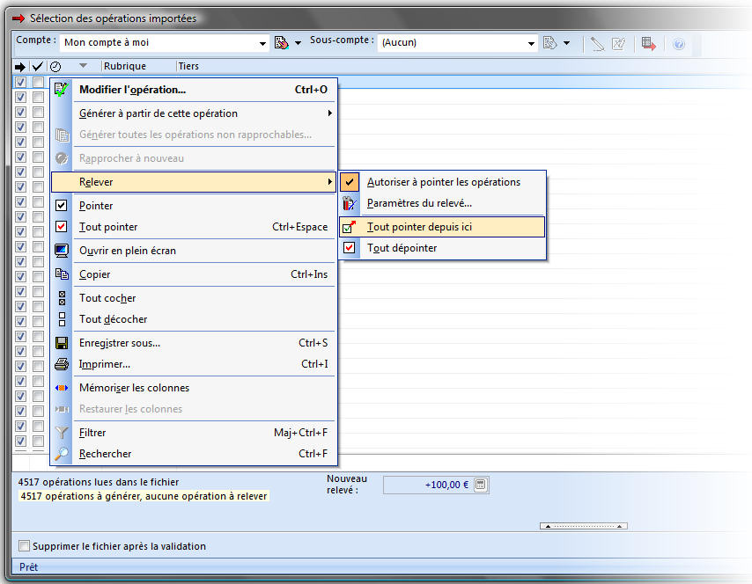Click the Filtrer funnel icon
The height and width of the screenshot is (584, 752).
[x=62, y=433]
